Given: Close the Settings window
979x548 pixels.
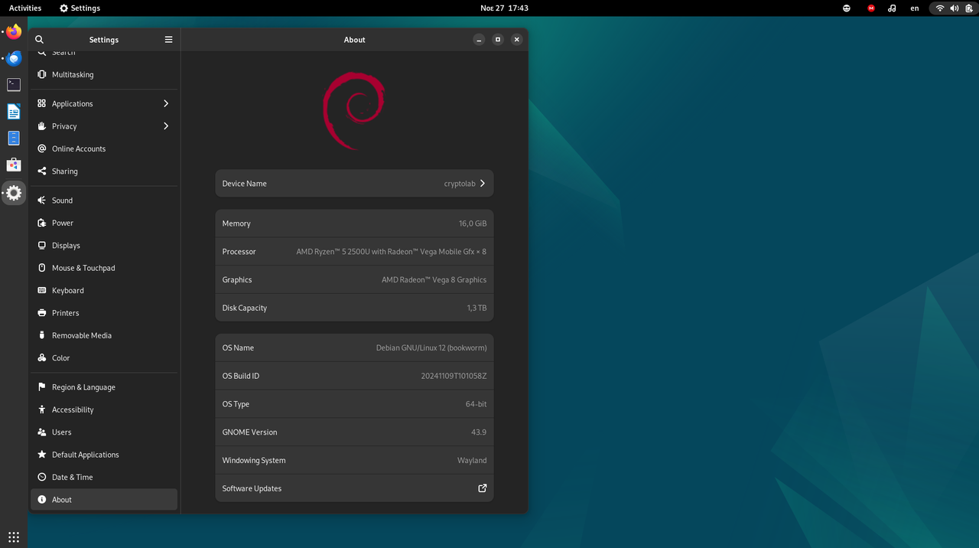Looking at the screenshot, I should point(517,40).
